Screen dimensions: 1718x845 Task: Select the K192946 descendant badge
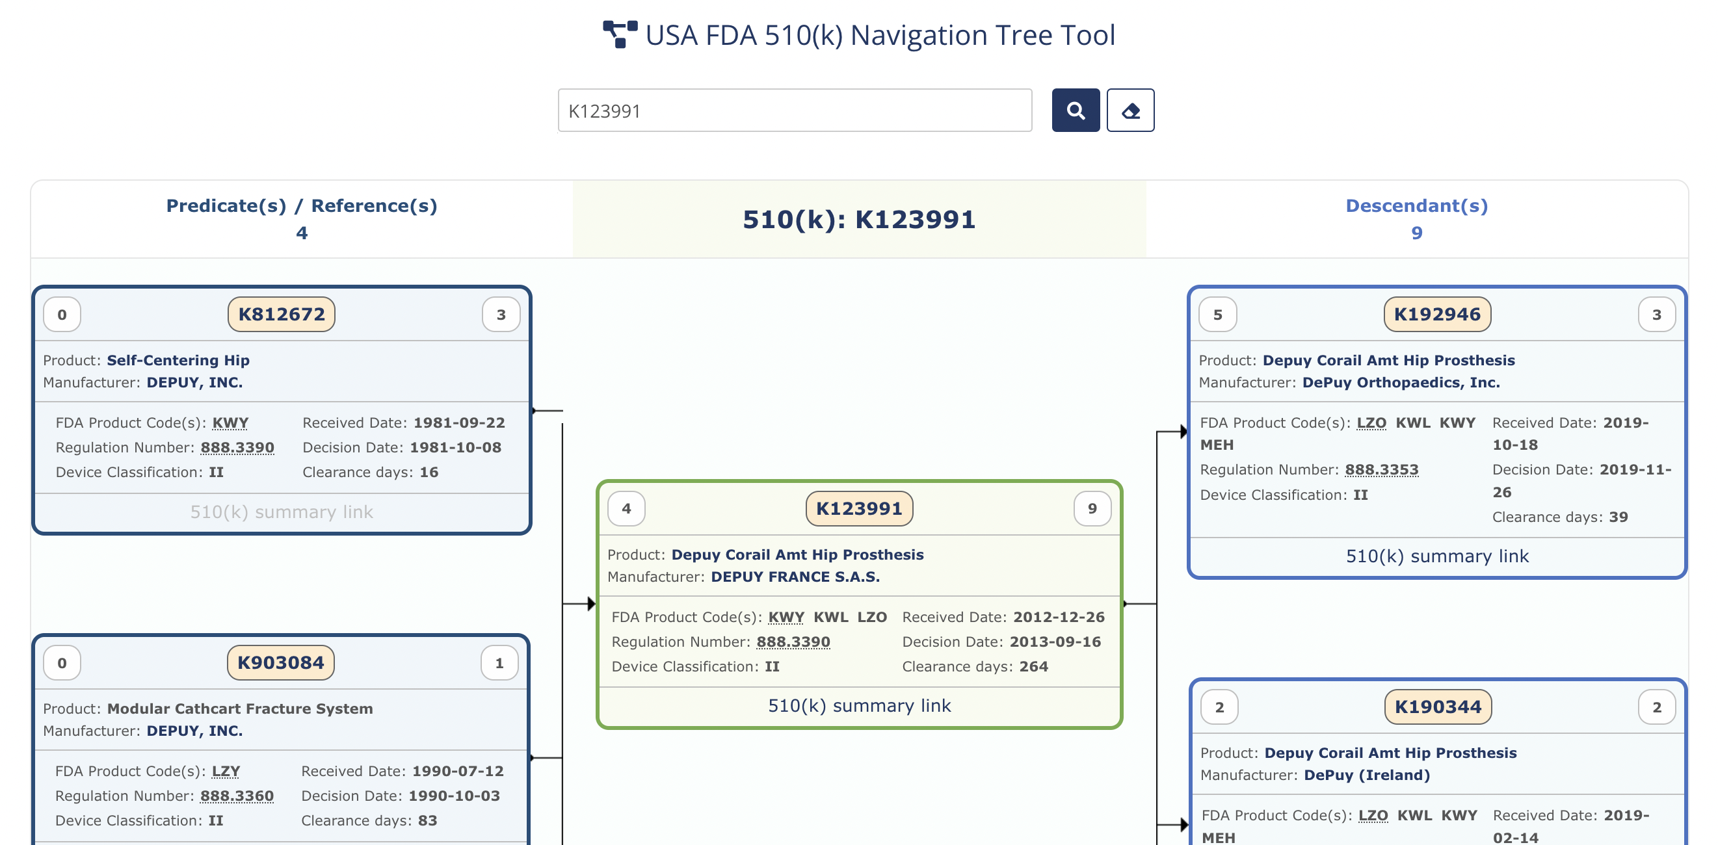[1436, 314]
